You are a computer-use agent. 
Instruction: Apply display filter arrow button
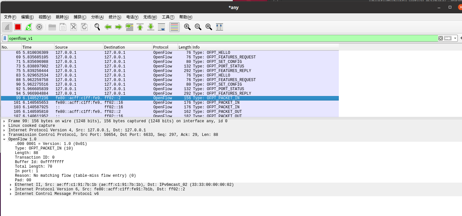(448, 38)
